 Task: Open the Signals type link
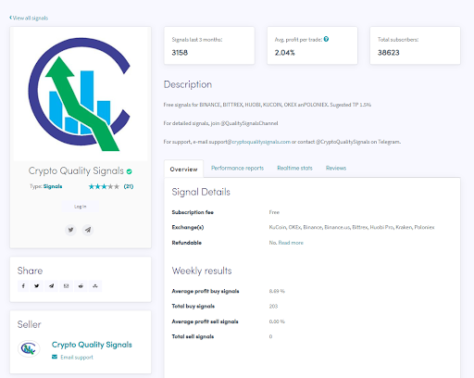53,186
